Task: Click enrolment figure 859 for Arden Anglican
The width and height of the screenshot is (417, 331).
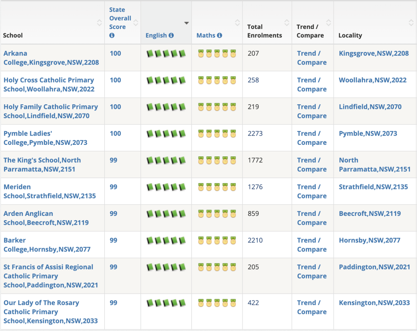Action: point(253,214)
